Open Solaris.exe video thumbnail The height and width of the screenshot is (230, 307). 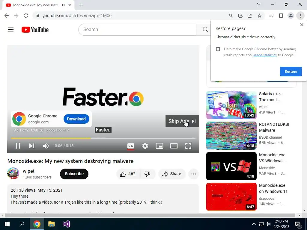(231, 105)
